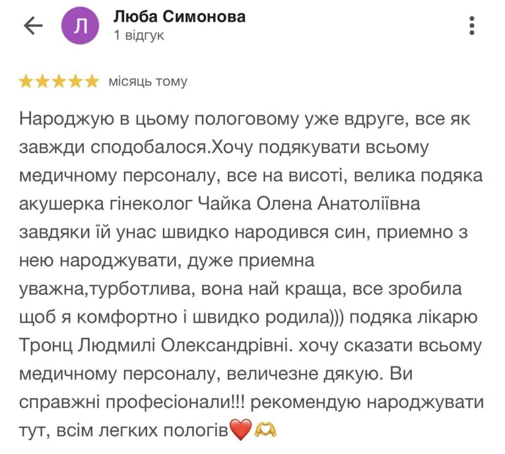505x454 pixels.
Task: Click the second yellow rating star
Action: tap(43, 82)
